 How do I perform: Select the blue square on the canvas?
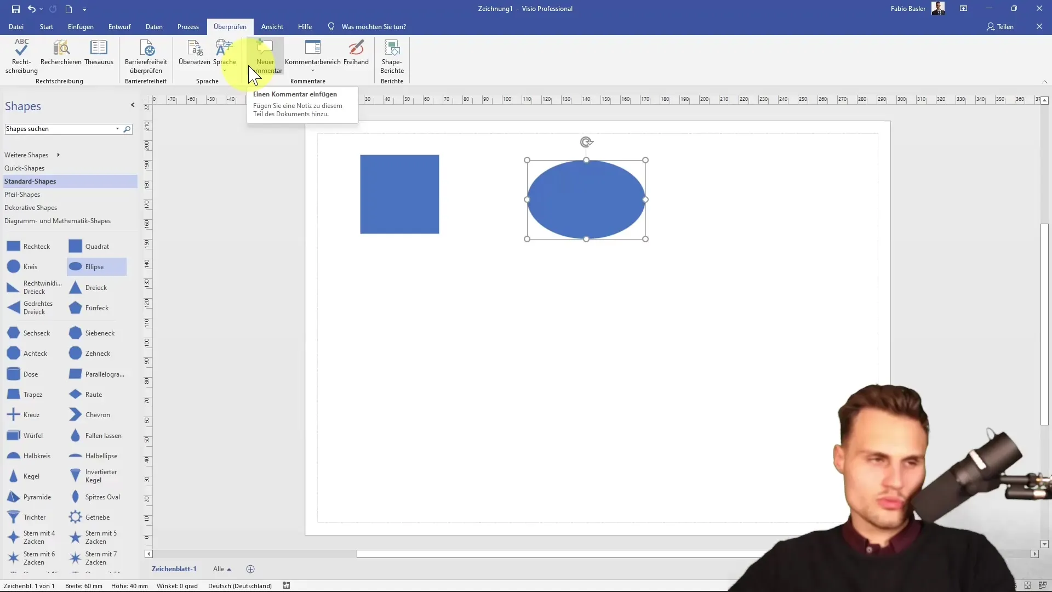click(399, 194)
